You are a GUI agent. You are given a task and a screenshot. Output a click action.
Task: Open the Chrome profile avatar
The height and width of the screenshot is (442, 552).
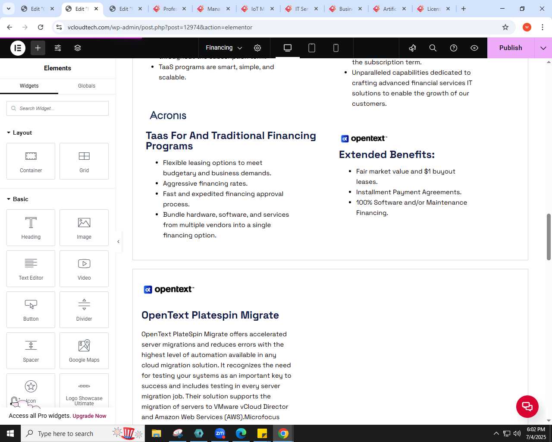(527, 27)
